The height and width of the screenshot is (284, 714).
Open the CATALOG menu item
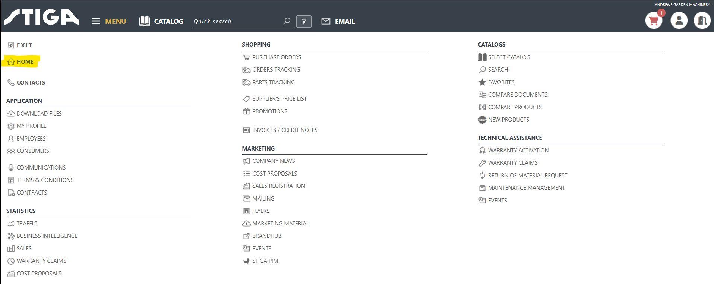coord(161,21)
